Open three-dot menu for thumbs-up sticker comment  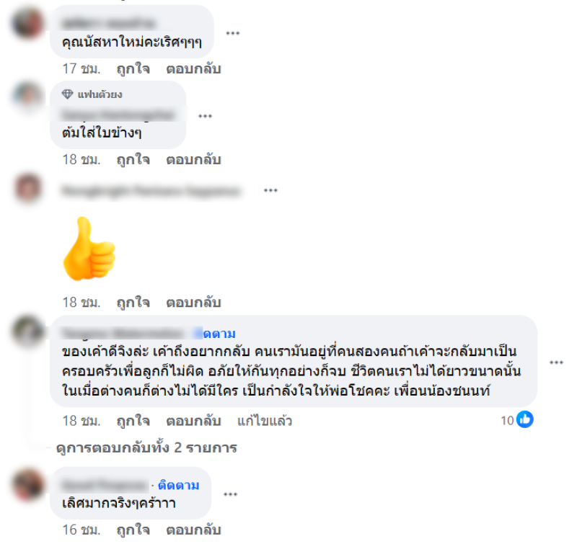270,190
